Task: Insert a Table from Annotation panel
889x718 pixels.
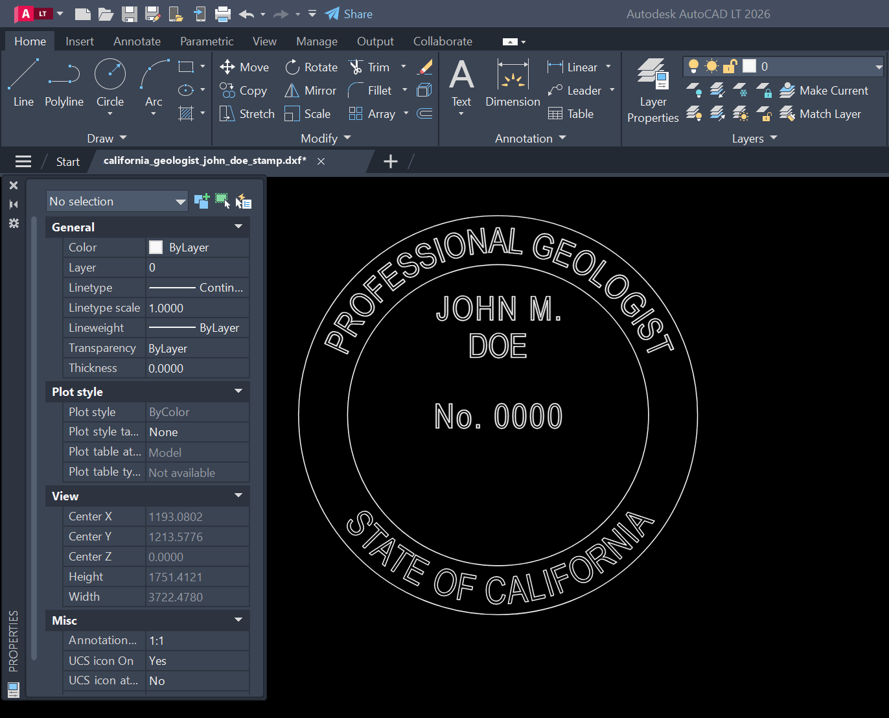Action: pos(571,114)
